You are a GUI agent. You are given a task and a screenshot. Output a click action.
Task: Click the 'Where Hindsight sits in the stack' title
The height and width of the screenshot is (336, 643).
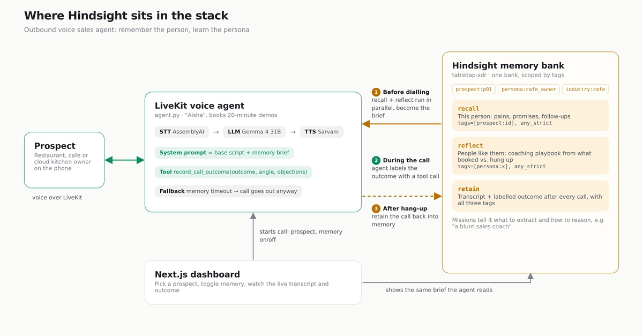pyautogui.click(x=126, y=16)
